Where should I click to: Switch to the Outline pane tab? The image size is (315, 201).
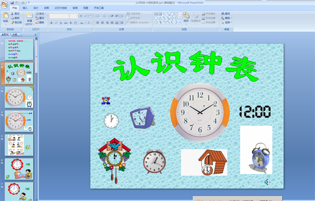click(15, 35)
